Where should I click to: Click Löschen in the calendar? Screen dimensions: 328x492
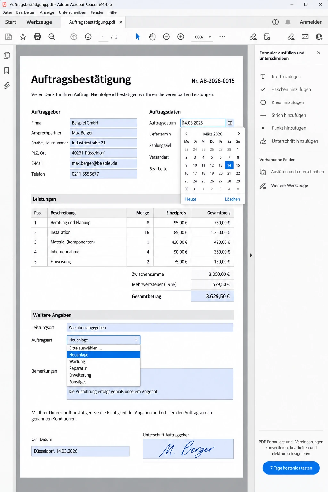(x=232, y=199)
